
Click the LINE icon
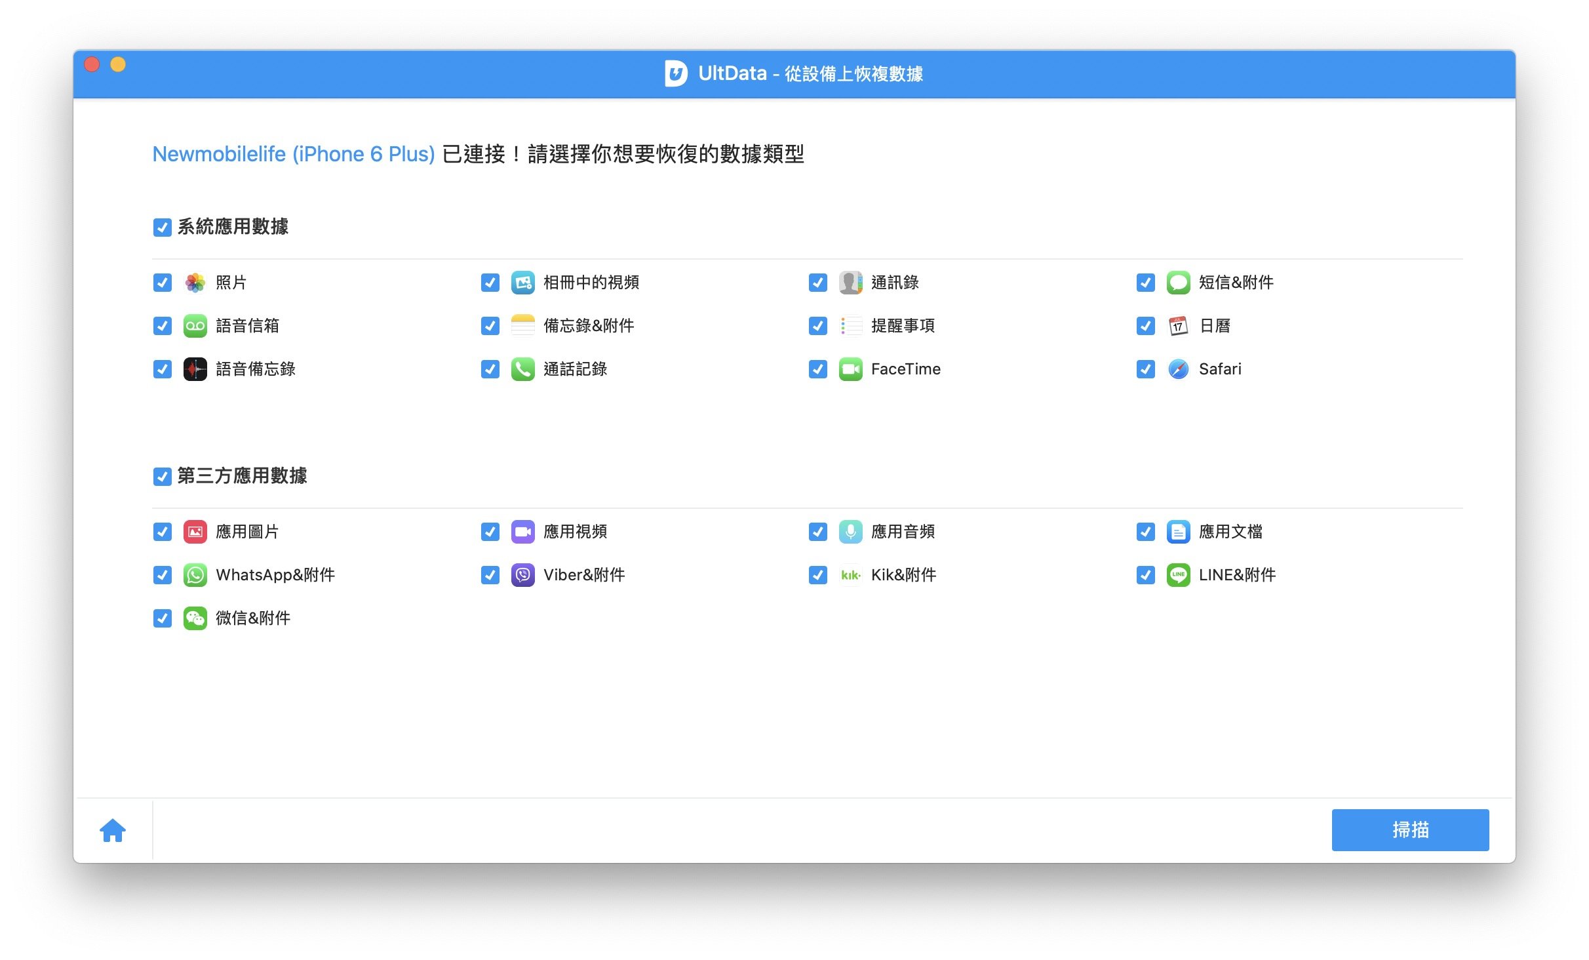coord(1178,575)
